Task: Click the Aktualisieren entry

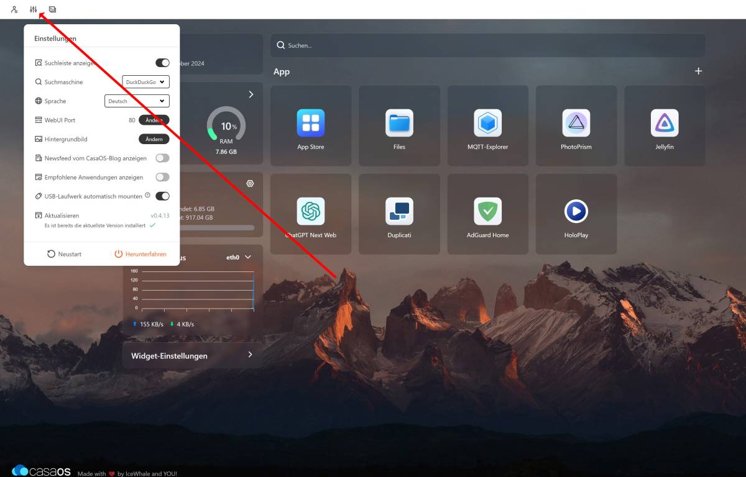Action: click(62, 216)
